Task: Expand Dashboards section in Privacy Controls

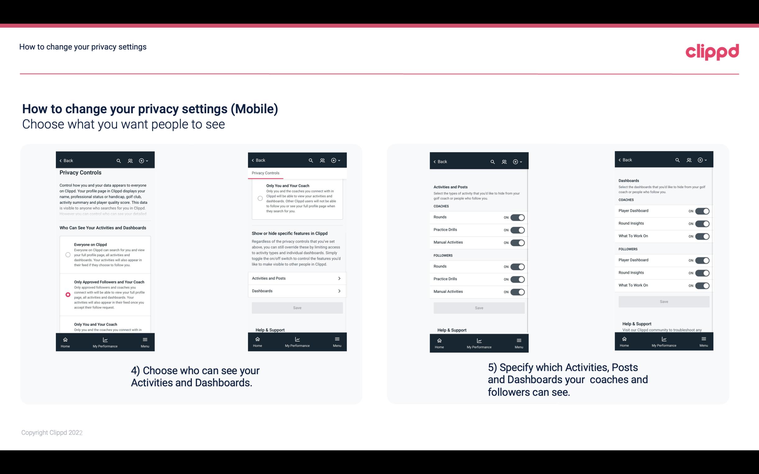Action: (297, 291)
